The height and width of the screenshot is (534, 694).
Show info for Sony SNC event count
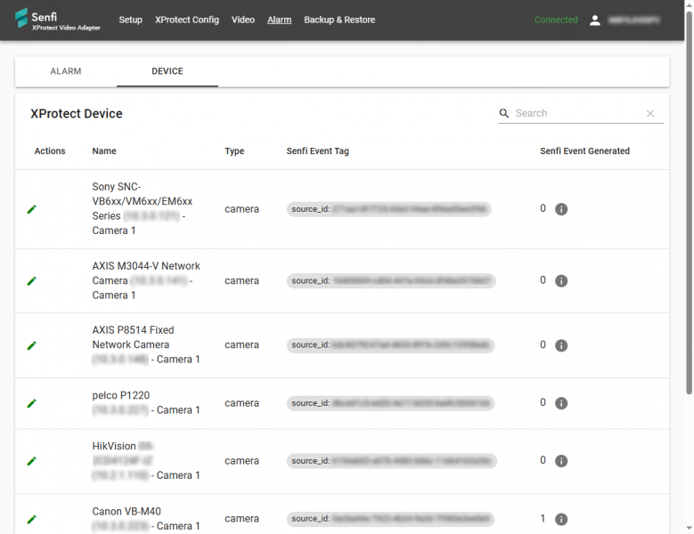[561, 209]
